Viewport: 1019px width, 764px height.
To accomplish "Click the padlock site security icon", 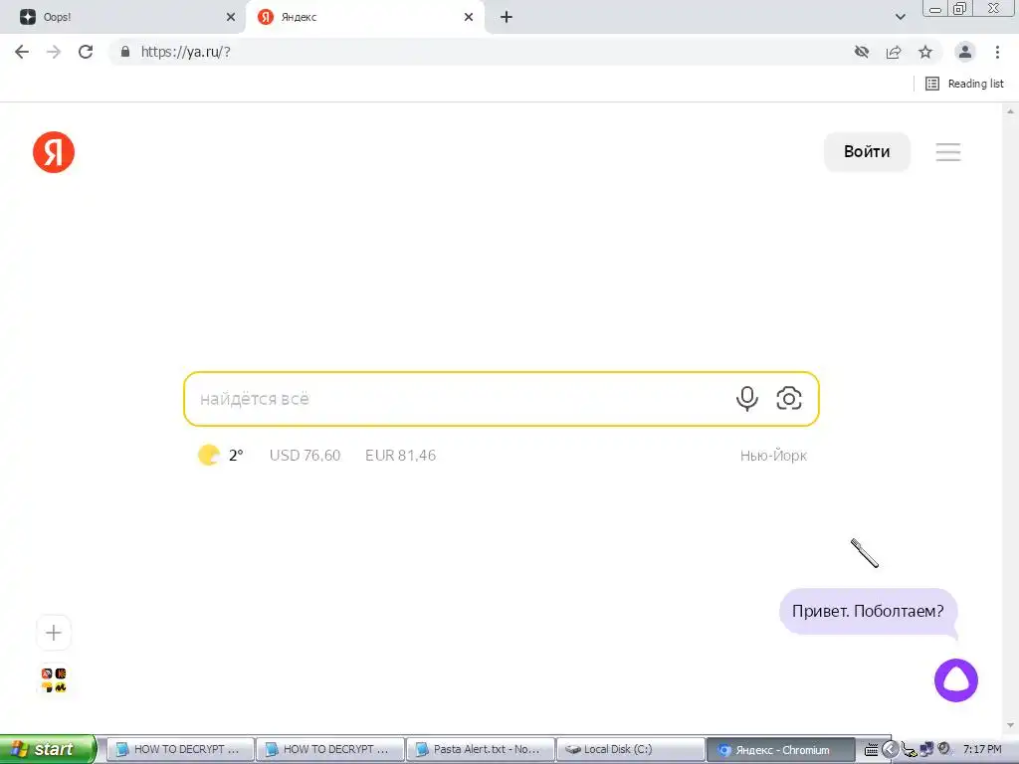I will pyautogui.click(x=125, y=52).
